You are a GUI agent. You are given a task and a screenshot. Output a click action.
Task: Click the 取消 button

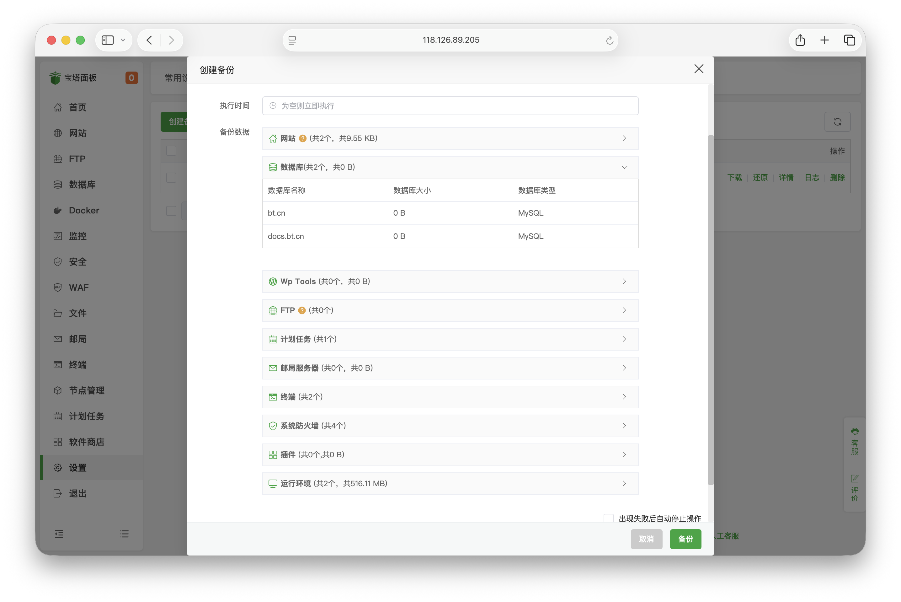(x=647, y=539)
